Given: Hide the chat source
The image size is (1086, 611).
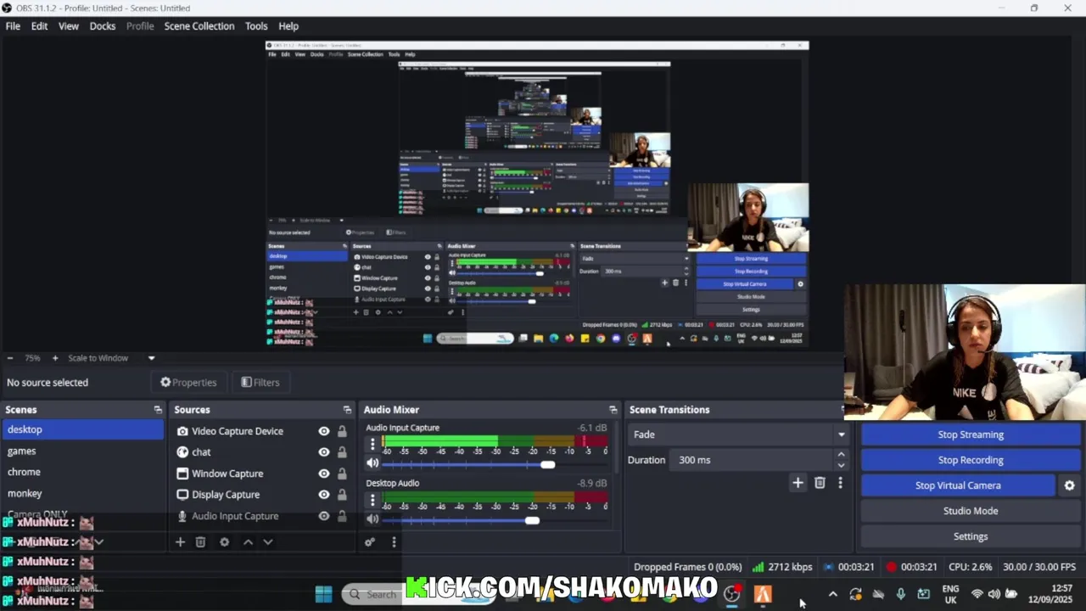Looking at the screenshot, I should [324, 452].
